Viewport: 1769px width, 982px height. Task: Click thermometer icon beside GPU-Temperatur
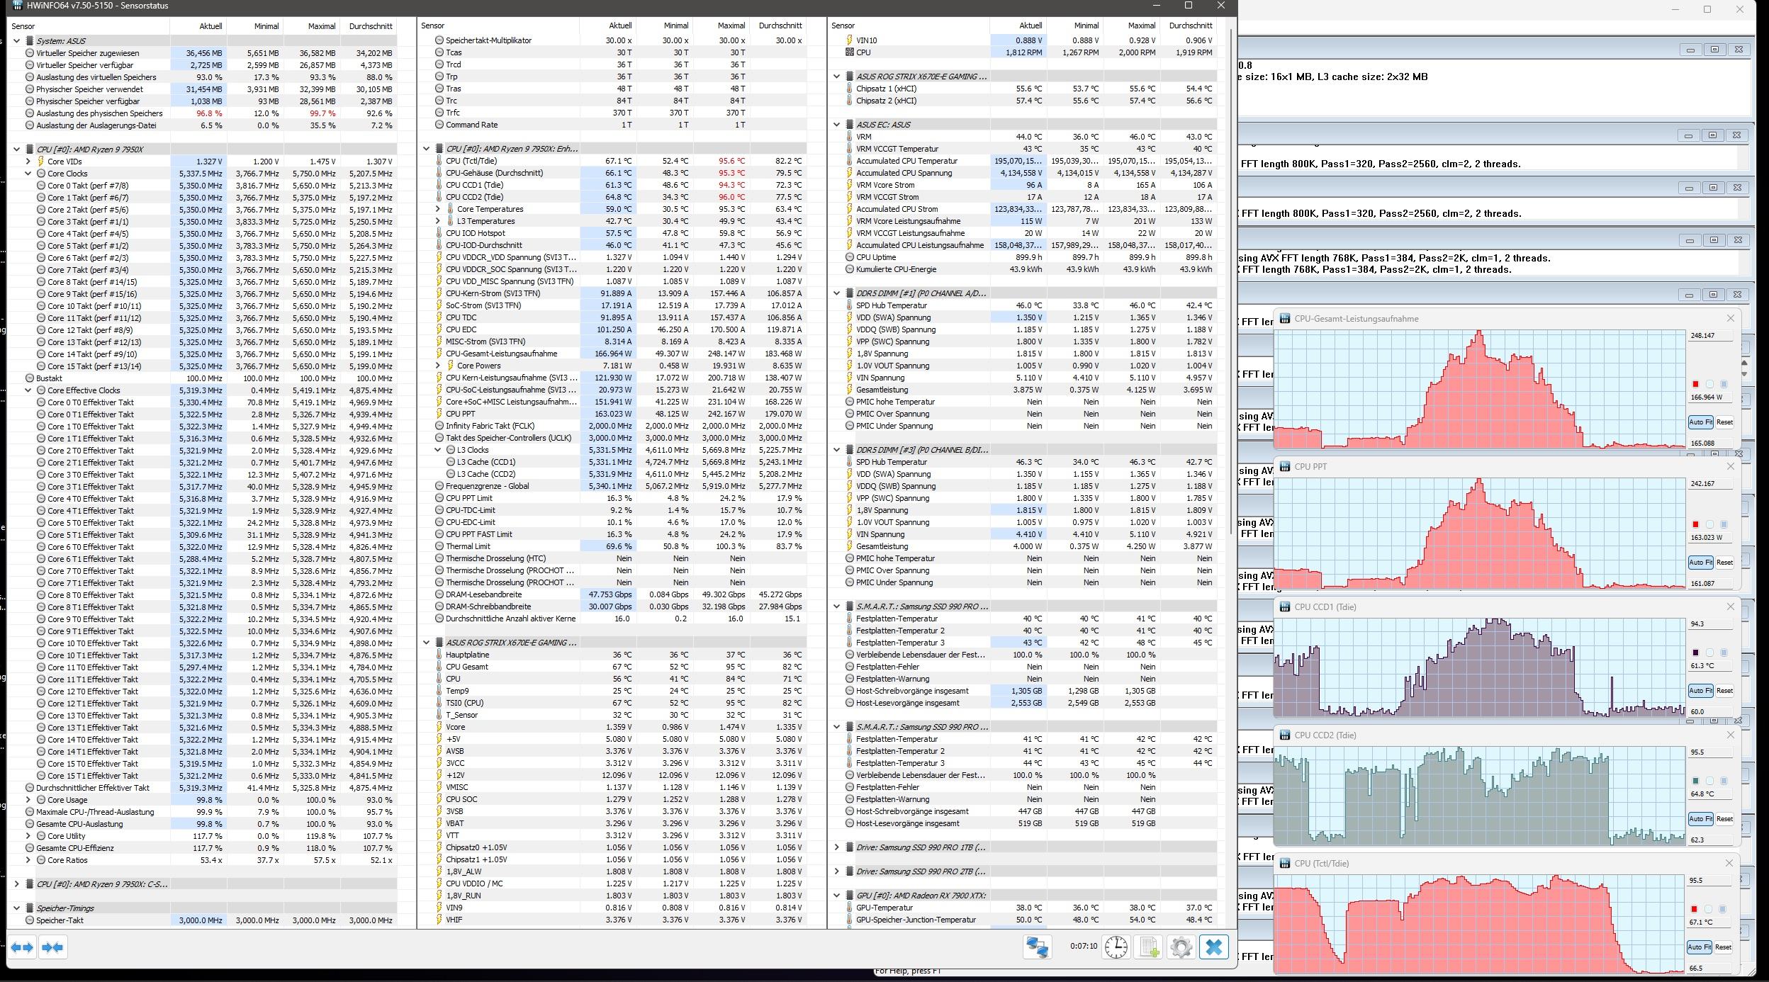[x=849, y=908]
